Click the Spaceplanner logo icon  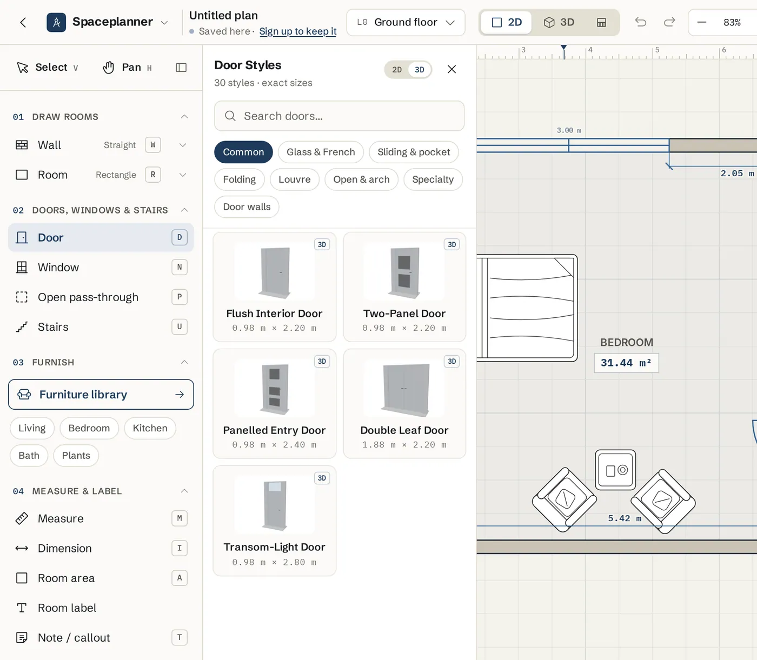point(56,22)
